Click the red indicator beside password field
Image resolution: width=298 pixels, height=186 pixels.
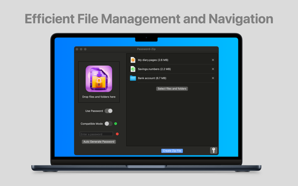tap(117, 134)
